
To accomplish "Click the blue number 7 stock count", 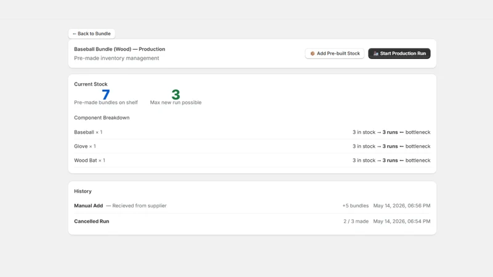I will click(106, 94).
